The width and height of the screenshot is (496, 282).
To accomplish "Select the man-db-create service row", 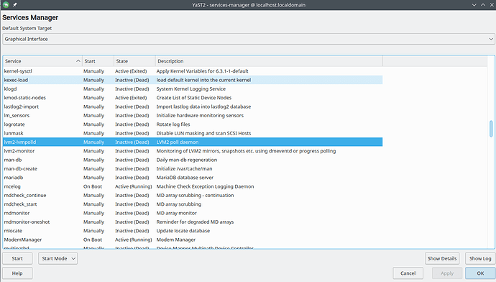I will pyautogui.click(x=193, y=168).
